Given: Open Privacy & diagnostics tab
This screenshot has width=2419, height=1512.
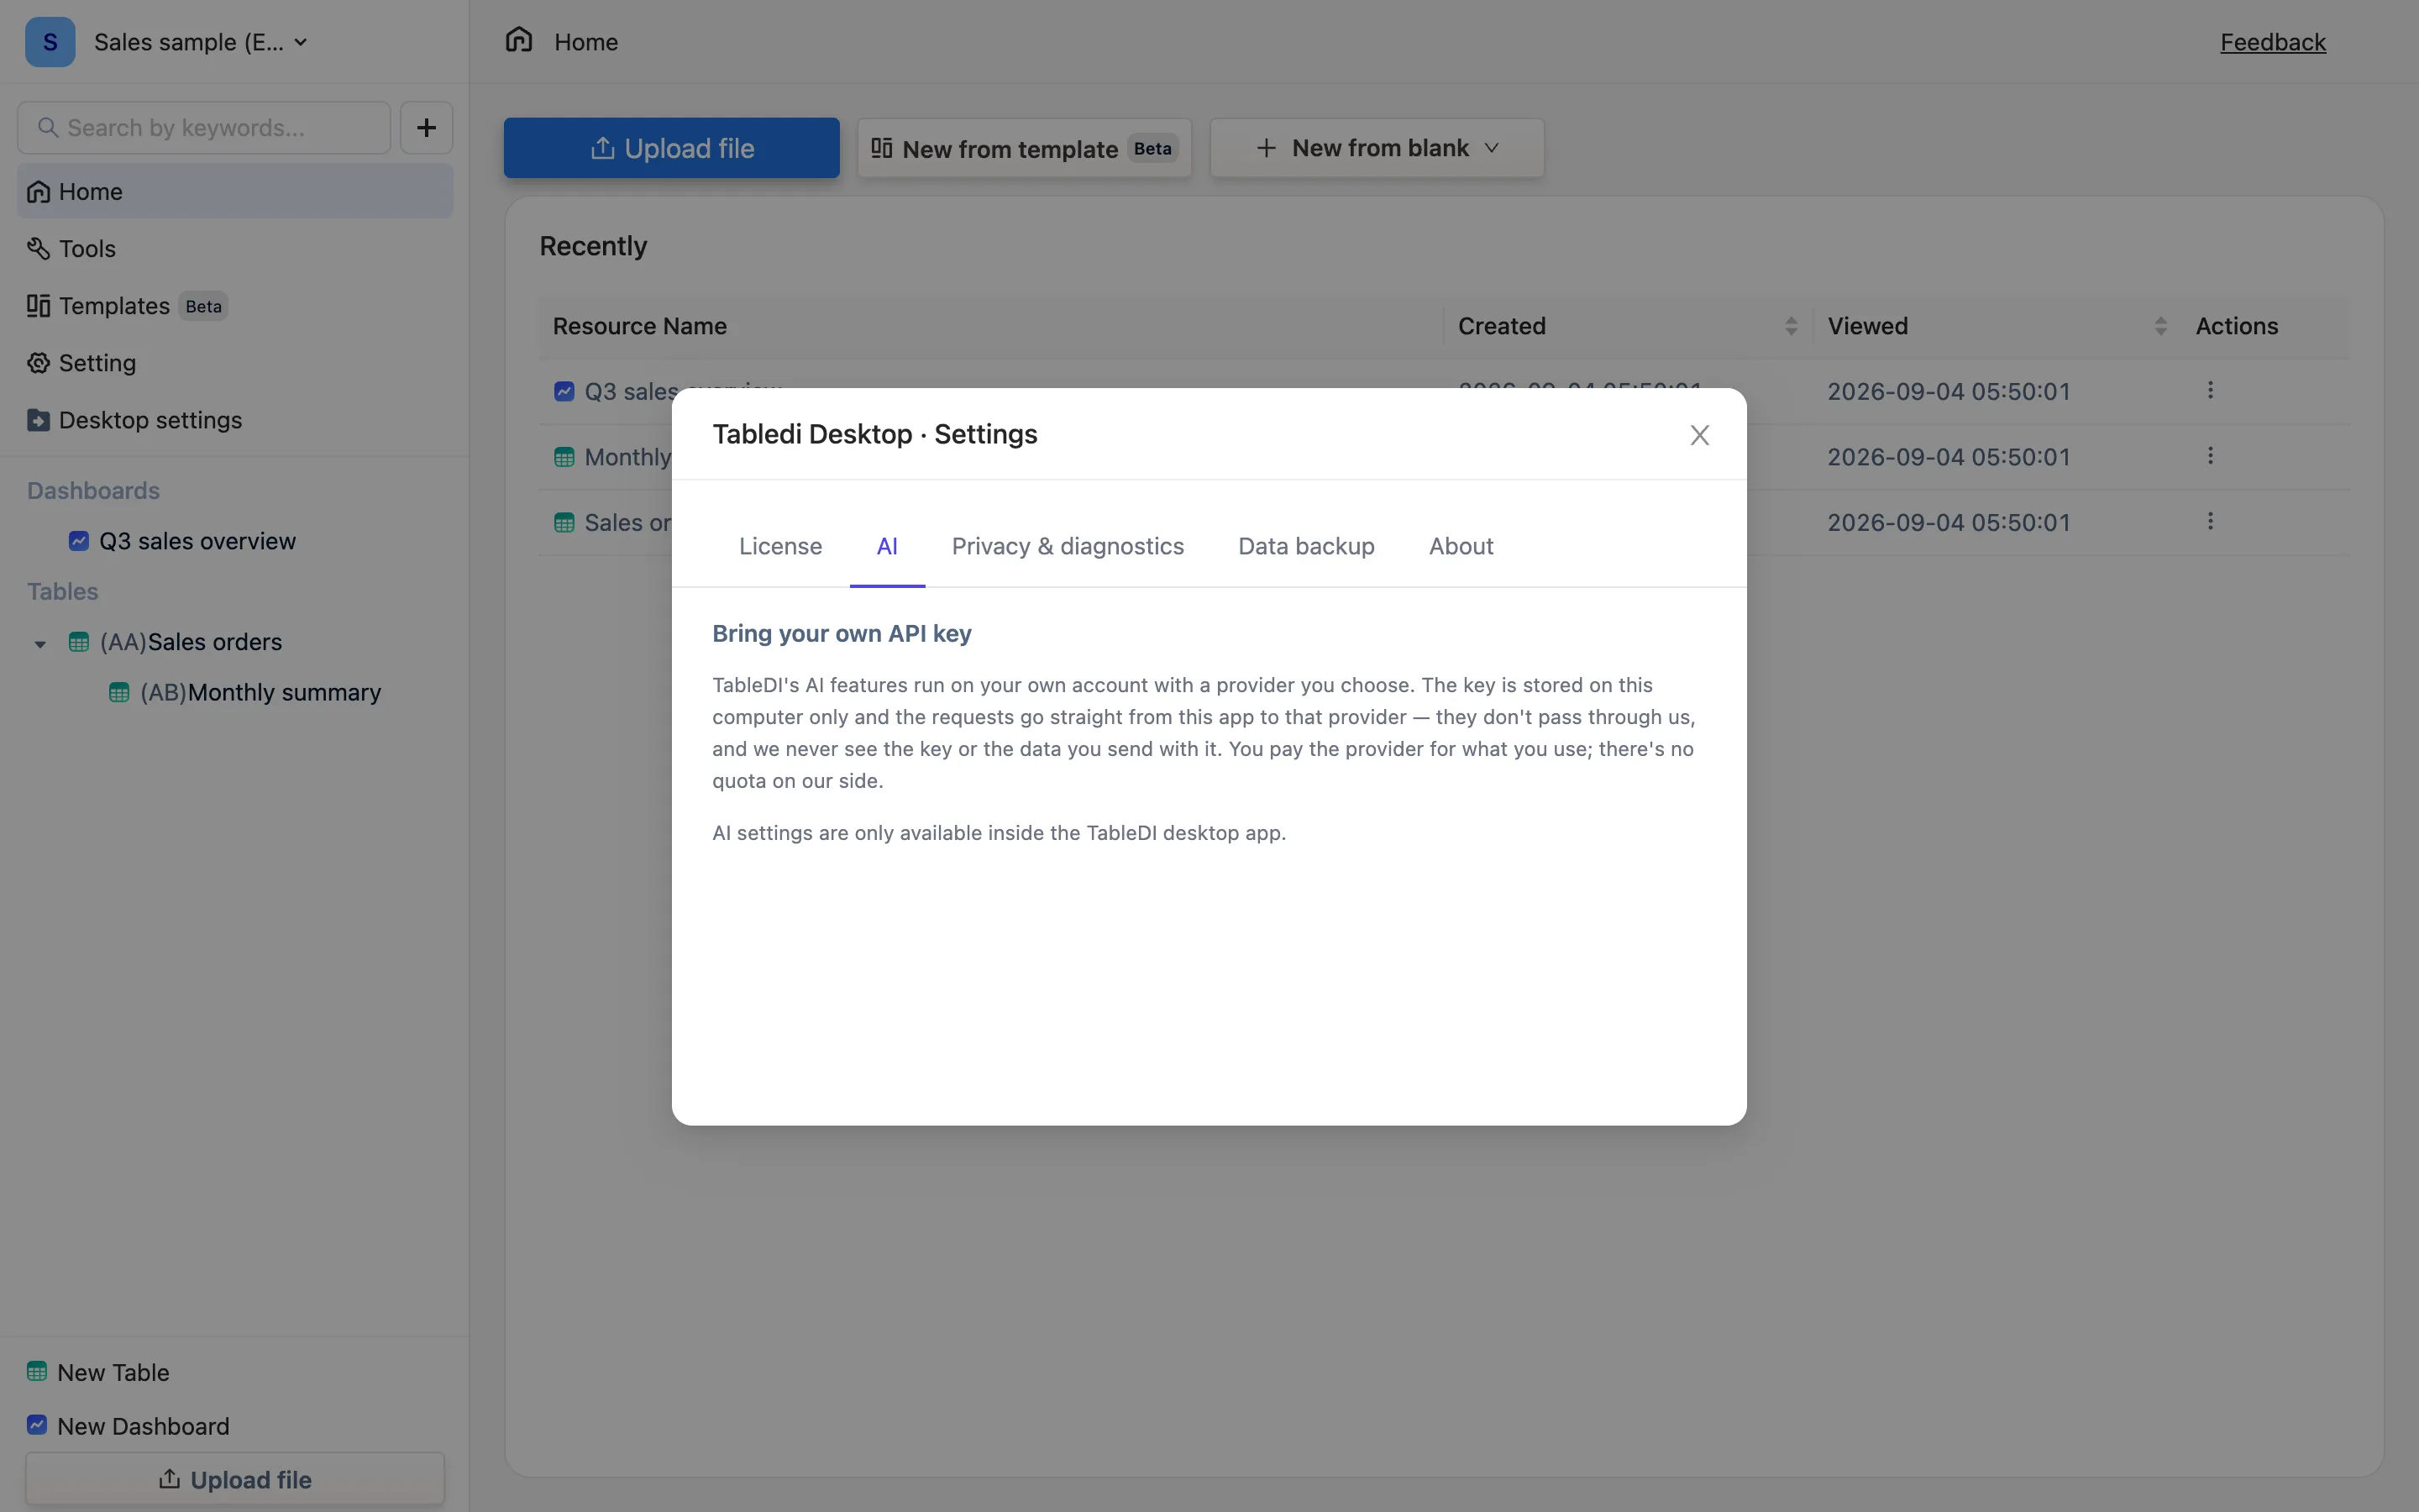Looking at the screenshot, I should click(1068, 546).
